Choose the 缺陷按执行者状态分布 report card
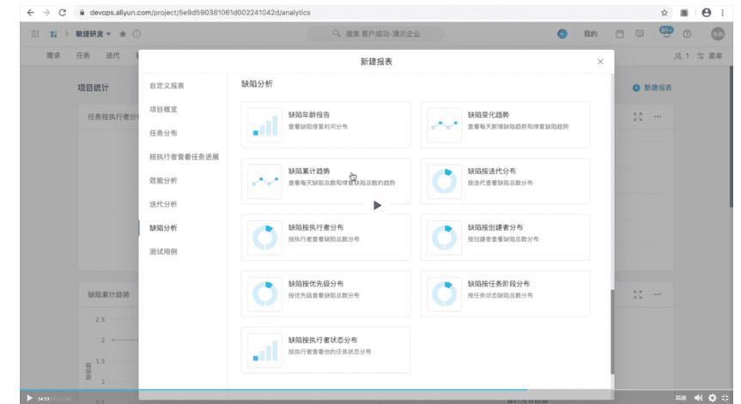Viewport: 741px width, 404px height. point(325,350)
